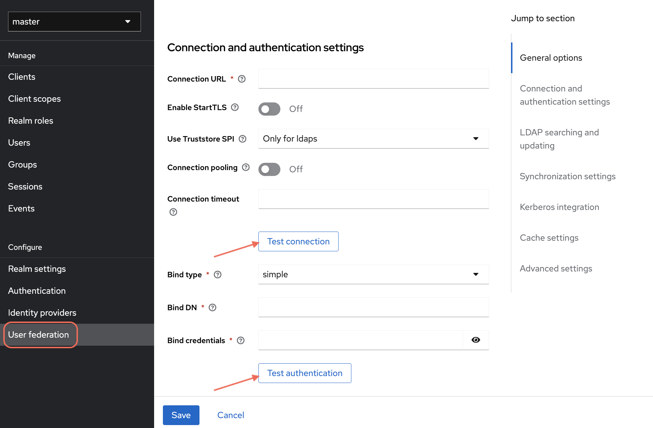The width and height of the screenshot is (653, 428).
Task: Click the Bind type help icon
Action: (x=218, y=275)
